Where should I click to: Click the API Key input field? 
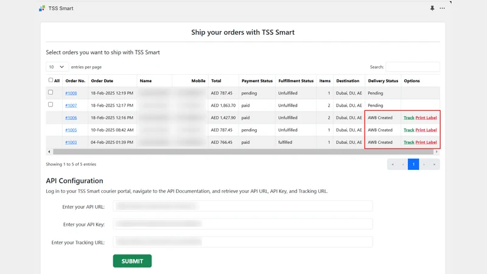coord(243,224)
